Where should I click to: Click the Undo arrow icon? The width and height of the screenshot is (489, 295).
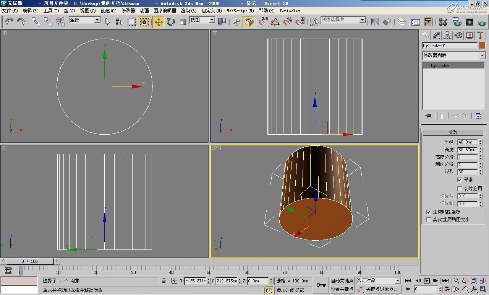click(9, 22)
